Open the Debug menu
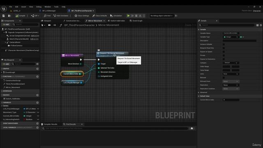263x148 pixels. [x=39, y=7]
